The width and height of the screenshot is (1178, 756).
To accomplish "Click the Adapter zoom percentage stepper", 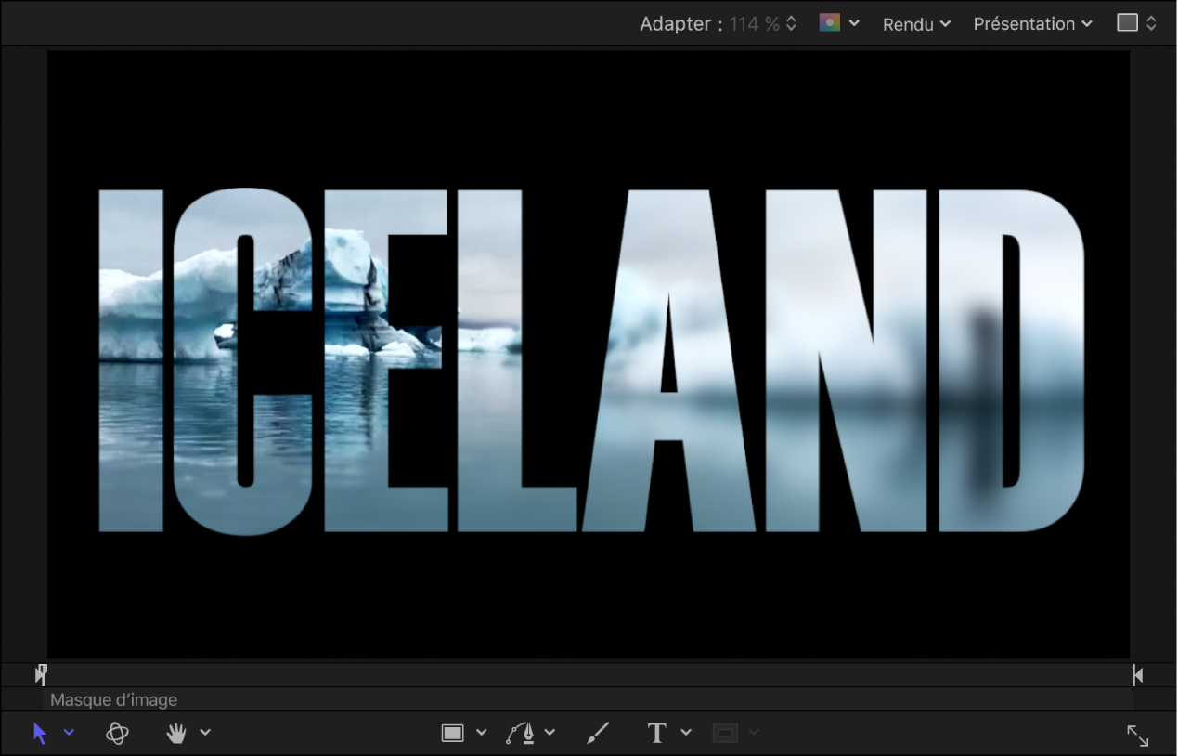I will [x=791, y=24].
